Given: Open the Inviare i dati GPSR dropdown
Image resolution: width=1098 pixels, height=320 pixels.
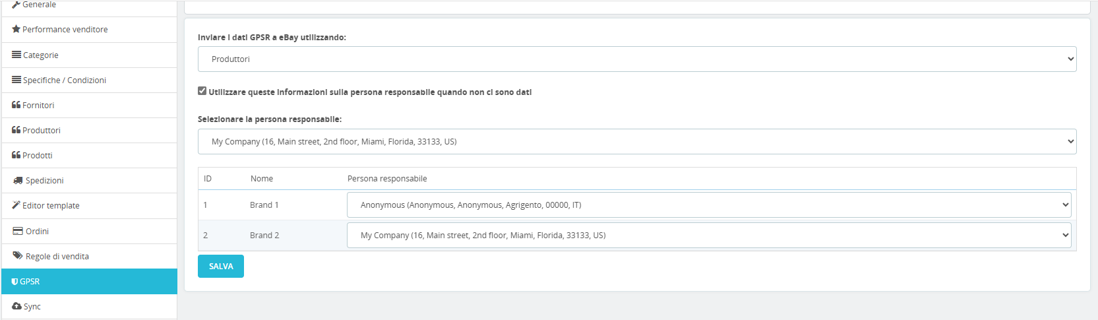Looking at the screenshot, I should coord(637,59).
